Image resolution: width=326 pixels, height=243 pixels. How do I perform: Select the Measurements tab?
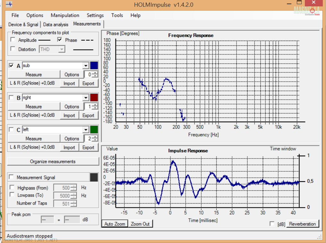coord(87,24)
